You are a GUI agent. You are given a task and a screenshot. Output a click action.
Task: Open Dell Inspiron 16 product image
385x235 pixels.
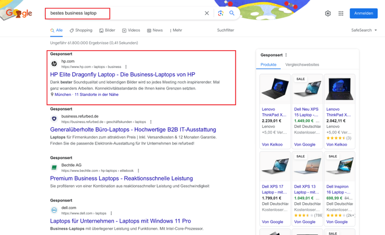tap(340, 166)
